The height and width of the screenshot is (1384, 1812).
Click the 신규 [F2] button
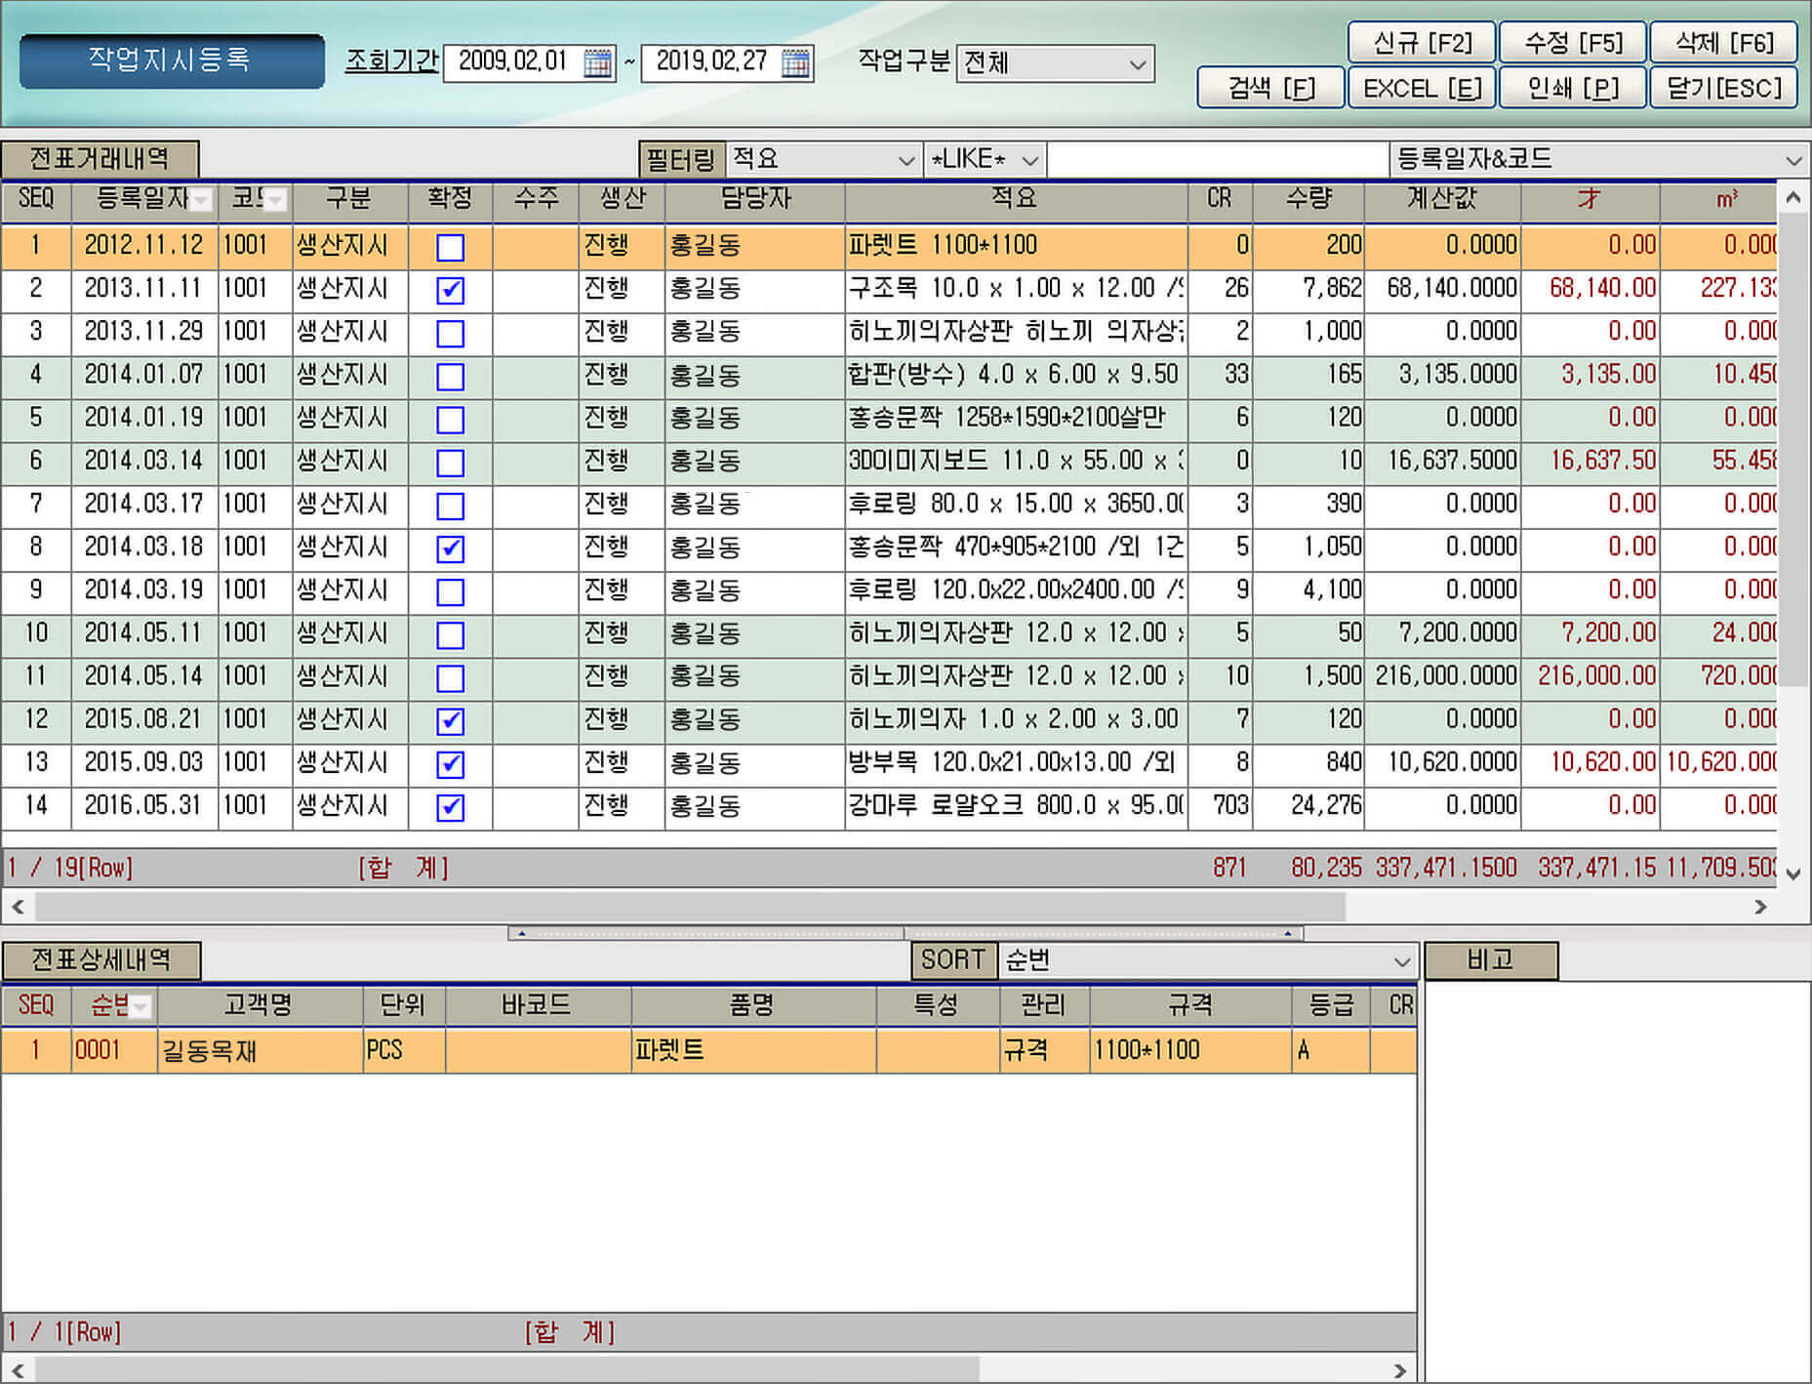pos(1422,42)
